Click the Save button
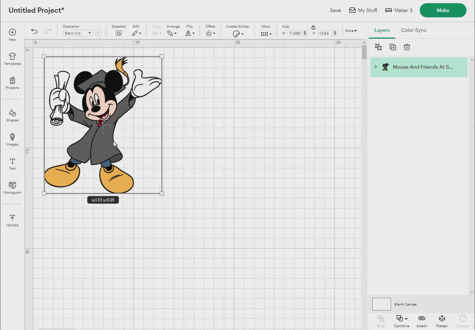Viewport: 475px width, 330px height. [335, 10]
